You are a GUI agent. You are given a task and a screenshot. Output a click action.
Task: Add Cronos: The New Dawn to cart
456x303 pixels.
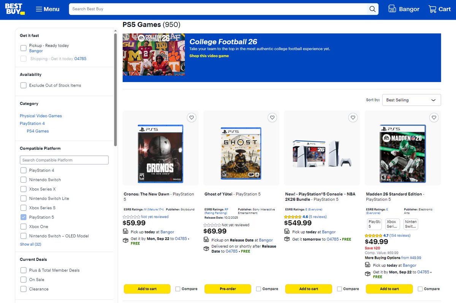click(147, 289)
